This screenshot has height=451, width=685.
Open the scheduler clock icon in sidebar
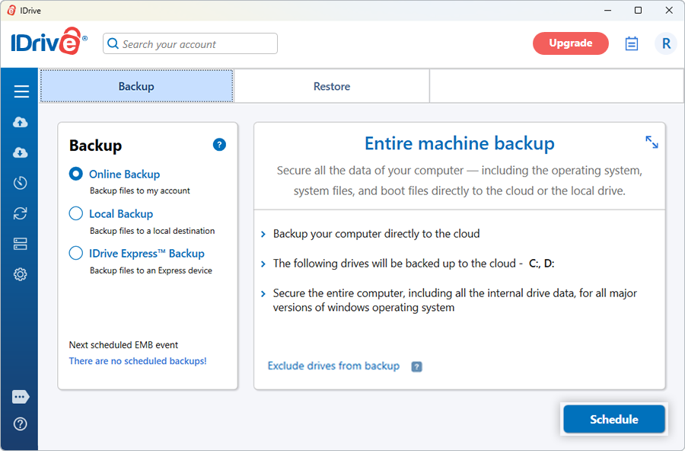pos(20,183)
